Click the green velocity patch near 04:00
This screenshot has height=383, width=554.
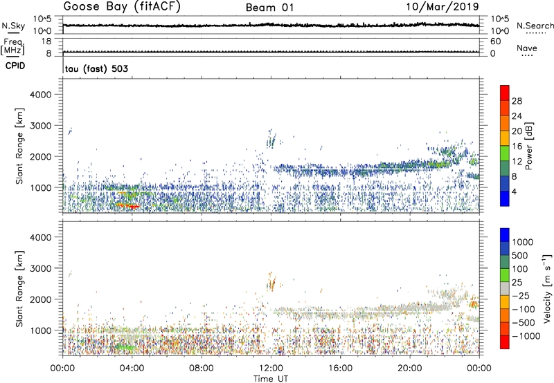(125, 347)
